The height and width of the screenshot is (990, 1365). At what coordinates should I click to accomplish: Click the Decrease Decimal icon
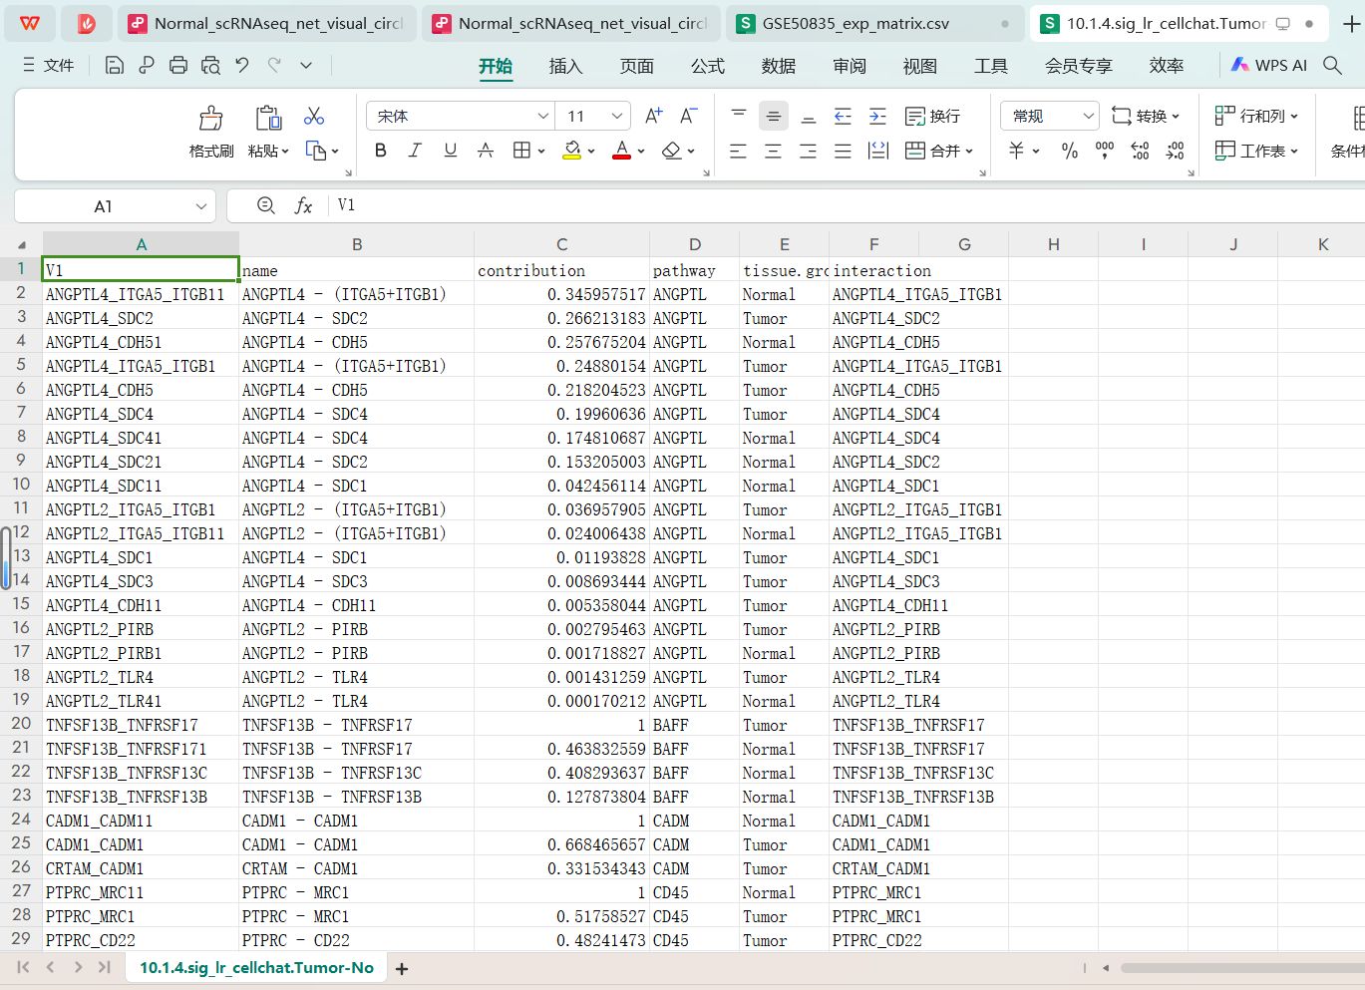tap(1176, 151)
